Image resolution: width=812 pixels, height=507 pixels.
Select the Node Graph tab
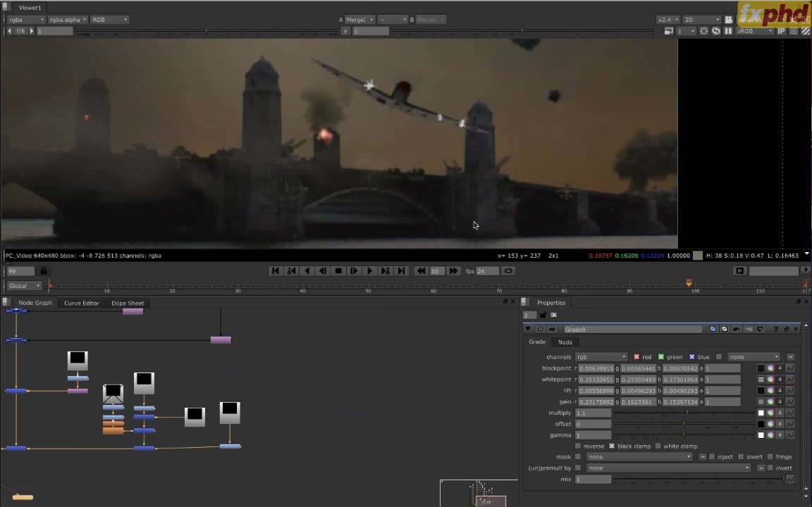pyautogui.click(x=35, y=303)
